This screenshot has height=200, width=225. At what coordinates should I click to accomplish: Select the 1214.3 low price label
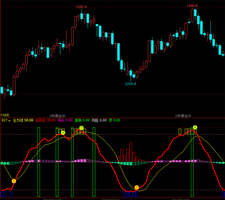[x=130, y=84]
